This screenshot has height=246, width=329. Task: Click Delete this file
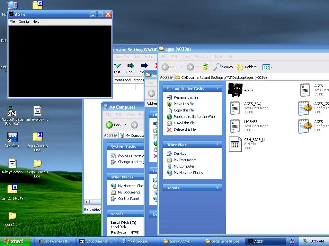click(185, 129)
